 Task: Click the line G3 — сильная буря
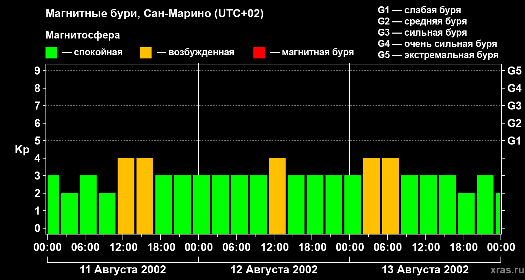click(x=422, y=33)
